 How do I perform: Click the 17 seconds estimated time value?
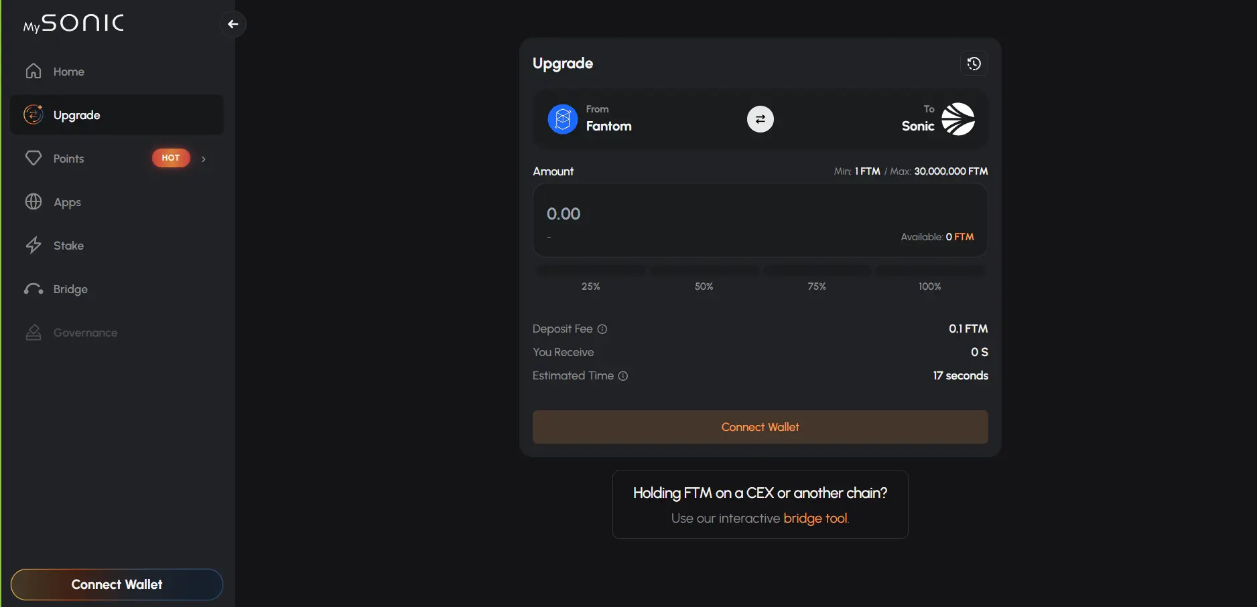pyautogui.click(x=960, y=375)
